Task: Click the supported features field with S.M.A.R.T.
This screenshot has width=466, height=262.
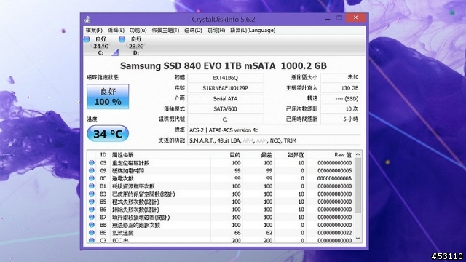Action: (274, 140)
